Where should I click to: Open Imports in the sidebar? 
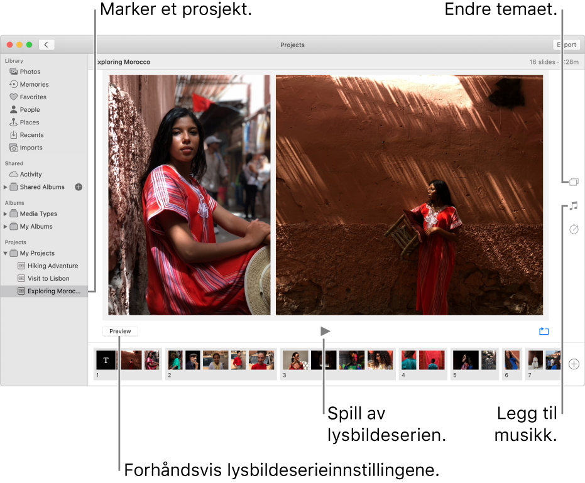click(x=31, y=148)
